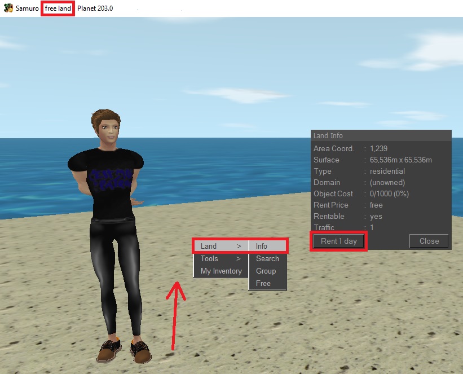The width and height of the screenshot is (463, 374).
Task: Choose Search in the Land submenu
Action: pos(267,258)
